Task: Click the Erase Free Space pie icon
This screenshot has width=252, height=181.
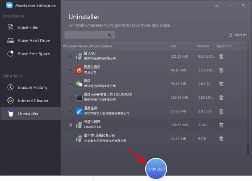Action: tap(10, 53)
